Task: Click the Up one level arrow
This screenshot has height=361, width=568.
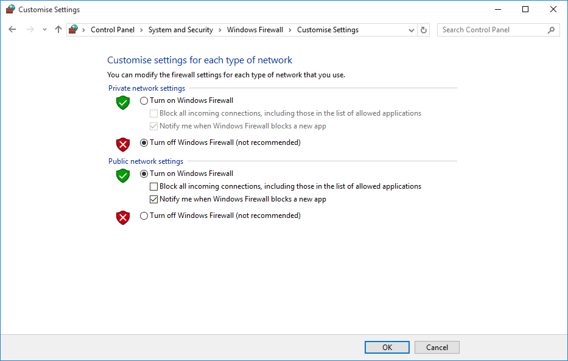Action: click(58, 29)
